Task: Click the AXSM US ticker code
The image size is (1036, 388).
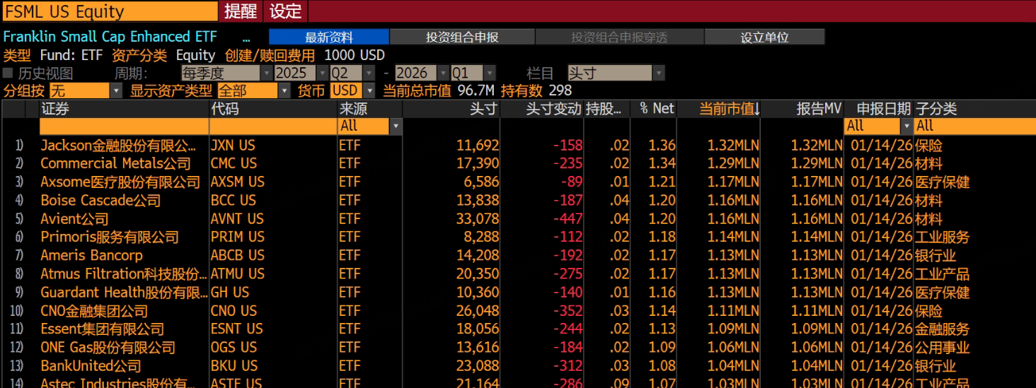Action: (237, 182)
